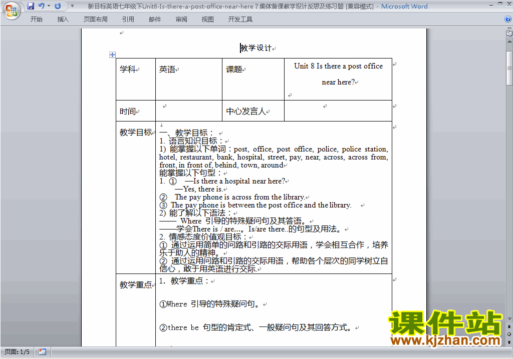This screenshot has height=359, width=513.
Task: Click the empty cell next to 中心发言人
Action: click(338, 110)
